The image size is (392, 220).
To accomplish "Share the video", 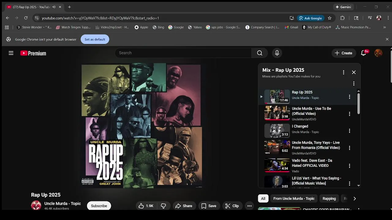I will [x=184, y=206].
